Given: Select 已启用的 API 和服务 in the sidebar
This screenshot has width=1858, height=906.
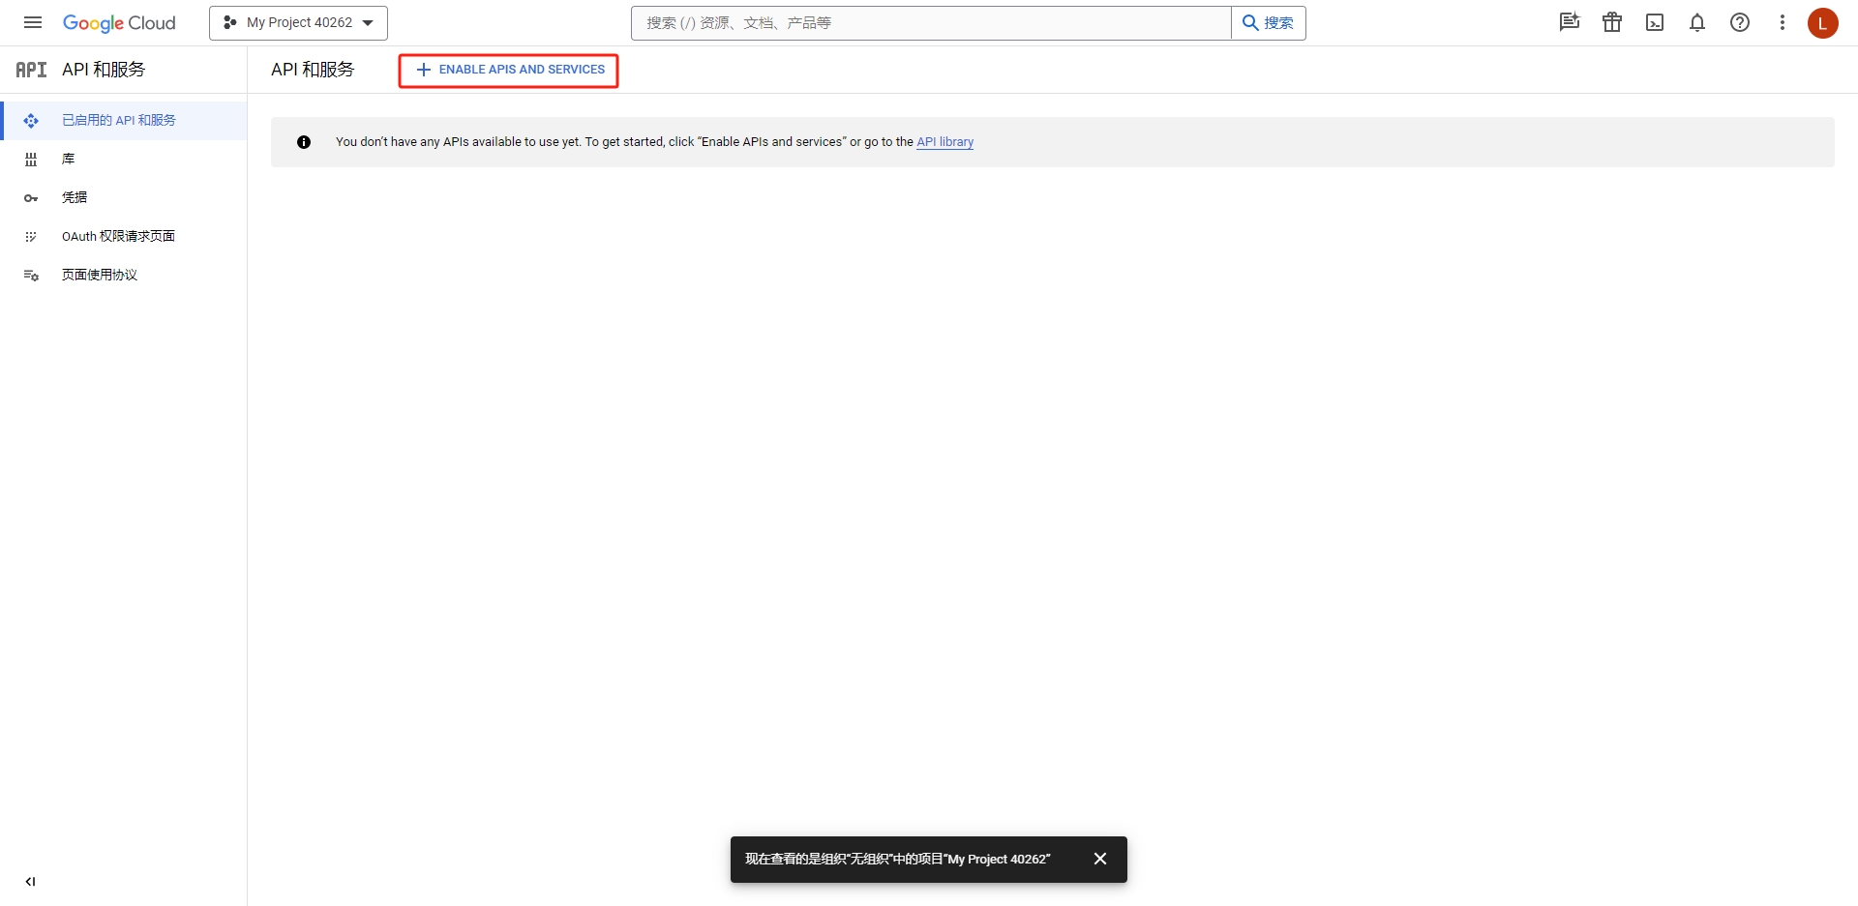Looking at the screenshot, I should (x=124, y=121).
